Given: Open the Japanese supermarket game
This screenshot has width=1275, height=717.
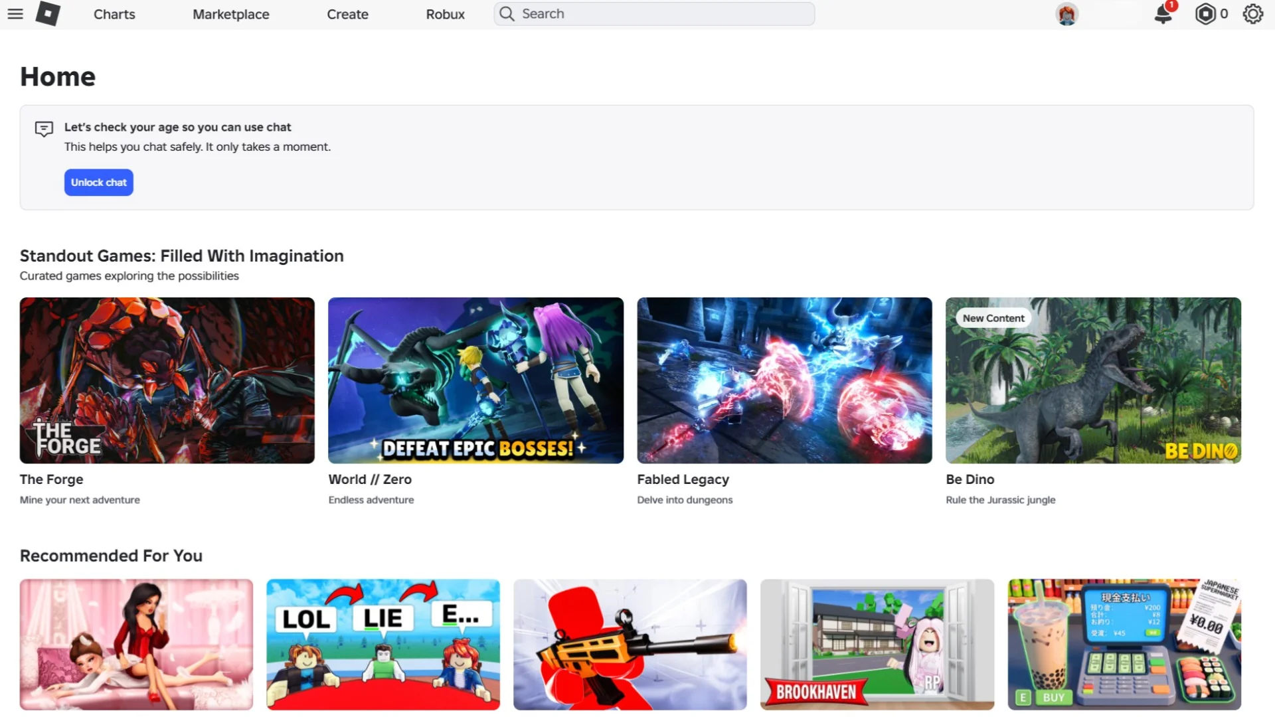Looking at the screenshot, I should (1123, 644).
